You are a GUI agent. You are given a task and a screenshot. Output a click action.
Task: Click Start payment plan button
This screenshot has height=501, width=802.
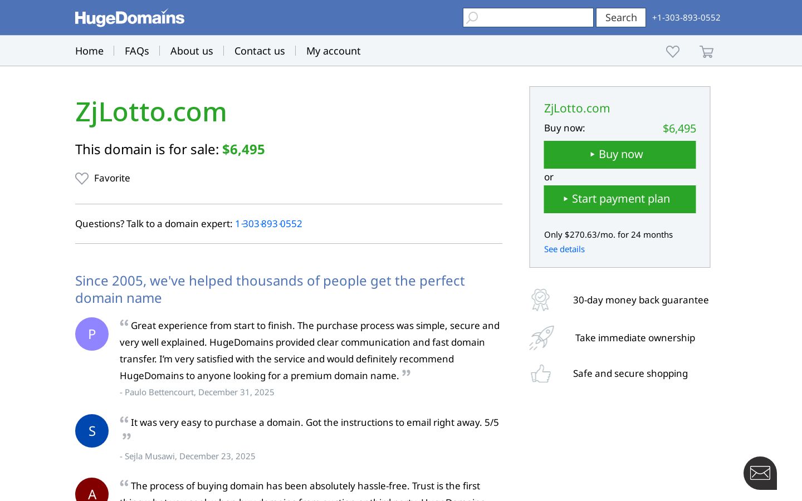(x=620, y=199)
